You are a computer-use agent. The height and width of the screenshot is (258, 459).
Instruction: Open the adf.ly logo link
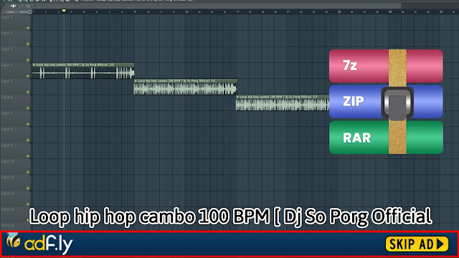click(39, 244)
